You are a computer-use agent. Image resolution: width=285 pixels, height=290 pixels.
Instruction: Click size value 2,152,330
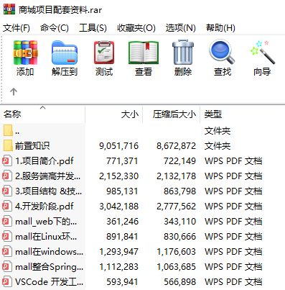click(119, 176)
